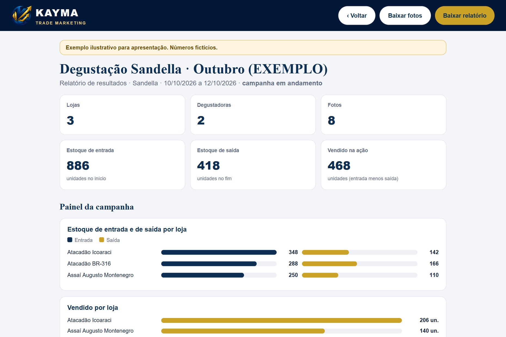Select the Degustadoras card showing 2

(253, 115)
